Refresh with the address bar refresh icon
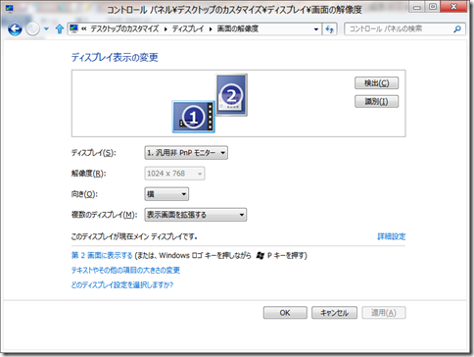Viewport: 474px width, 357px height. pyautogui.click(x=330, y=29)
